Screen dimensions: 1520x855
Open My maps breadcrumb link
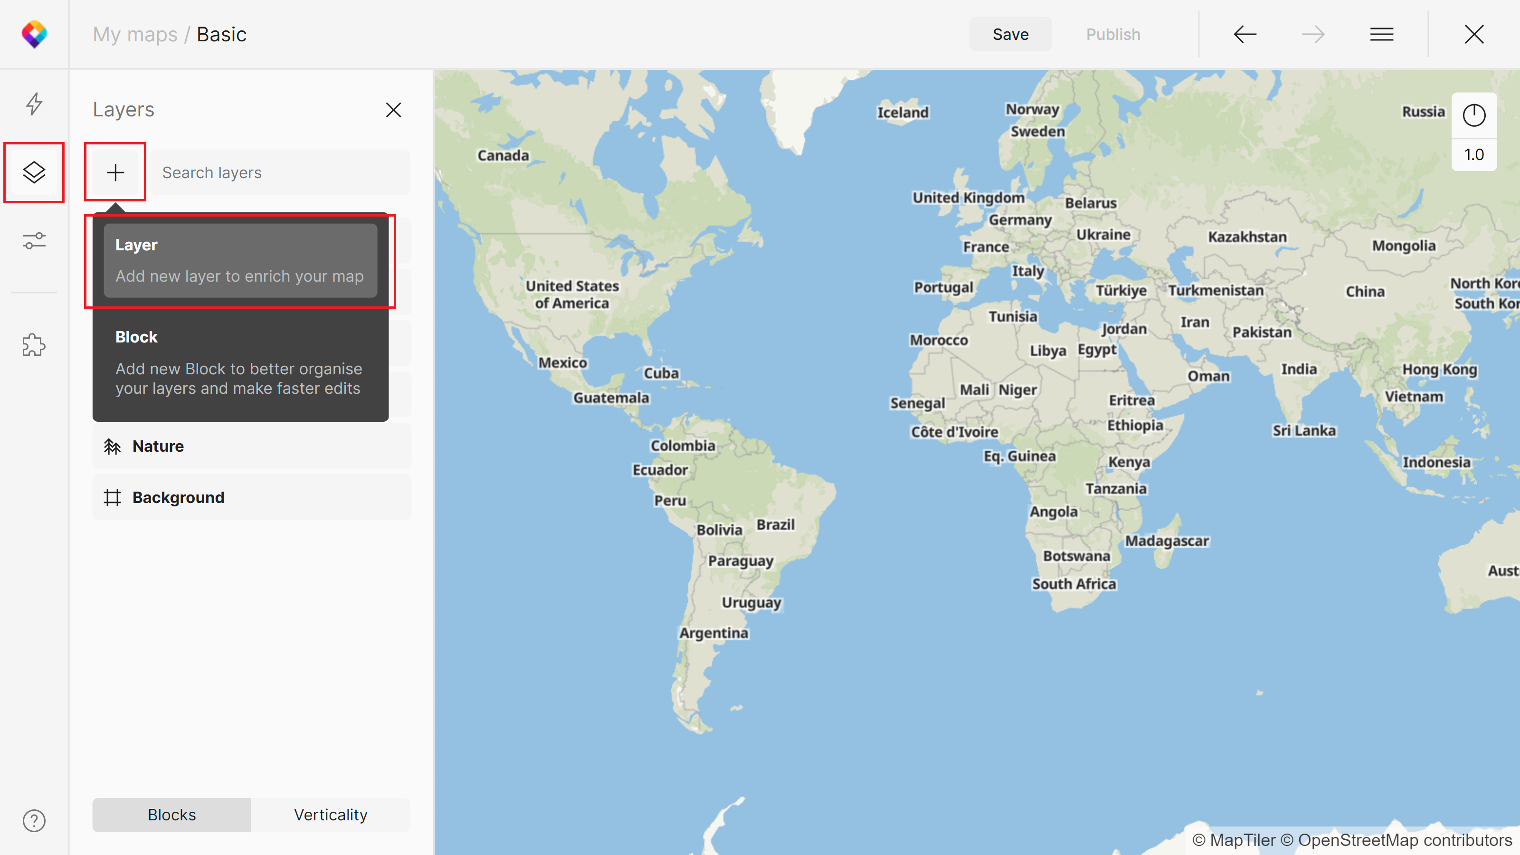tap(135, 34)
